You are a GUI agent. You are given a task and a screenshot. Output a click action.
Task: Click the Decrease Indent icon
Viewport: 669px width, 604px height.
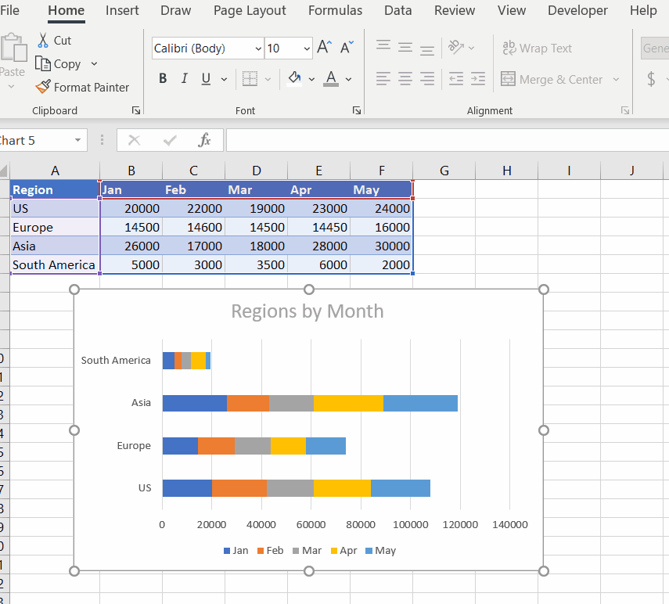click(x=456, y=78)
